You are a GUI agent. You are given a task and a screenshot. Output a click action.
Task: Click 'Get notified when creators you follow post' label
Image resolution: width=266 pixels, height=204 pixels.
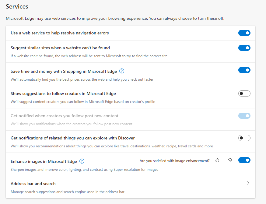tap(65, 116)
